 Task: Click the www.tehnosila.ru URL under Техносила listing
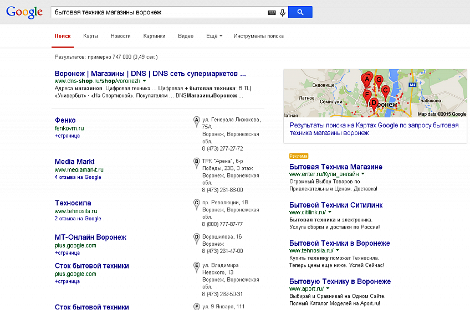click(x=76, y=211)
